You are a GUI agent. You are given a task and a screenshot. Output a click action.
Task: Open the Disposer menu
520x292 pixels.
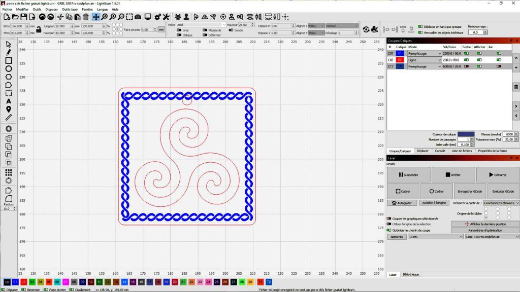[x=51, y=9]
